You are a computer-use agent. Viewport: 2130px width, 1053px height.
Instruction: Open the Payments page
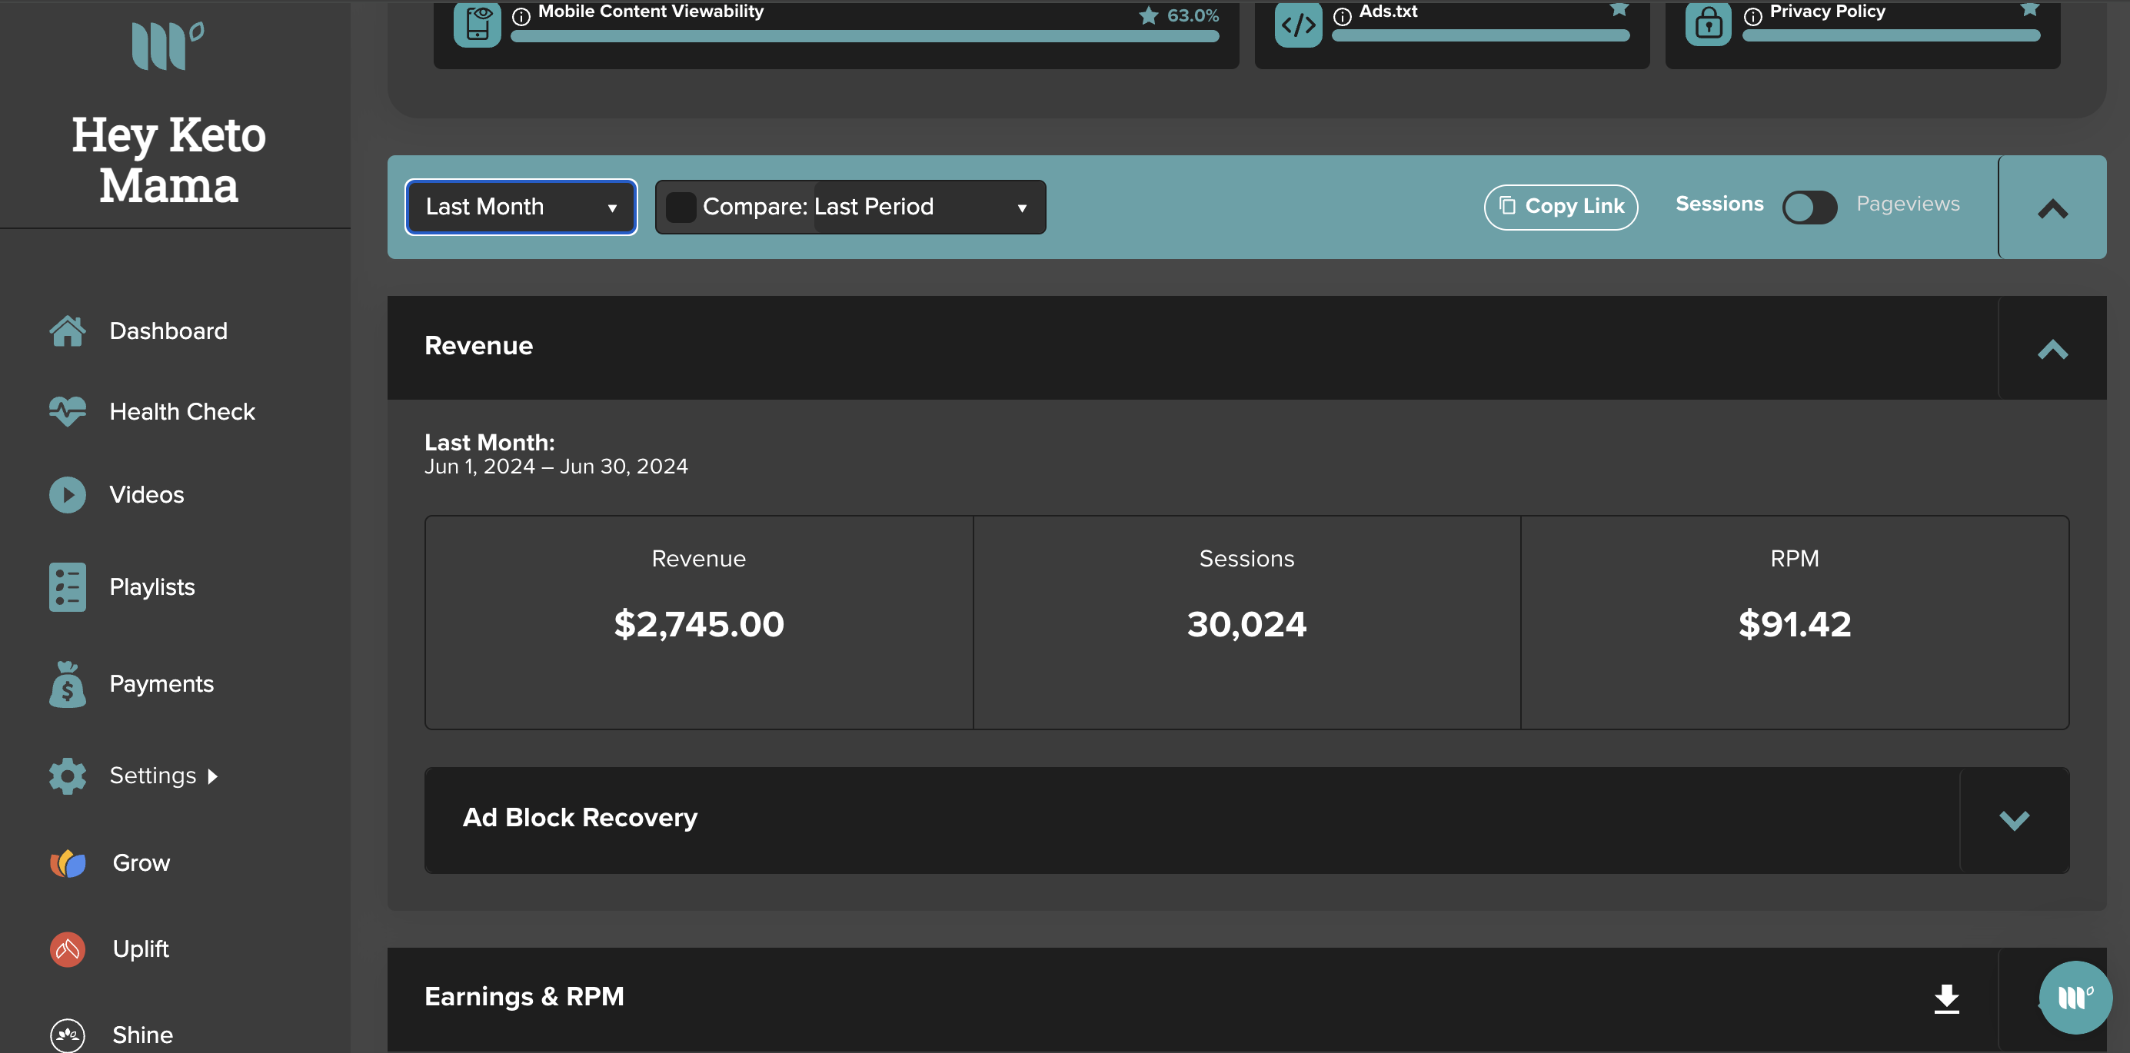click(161, 684)
